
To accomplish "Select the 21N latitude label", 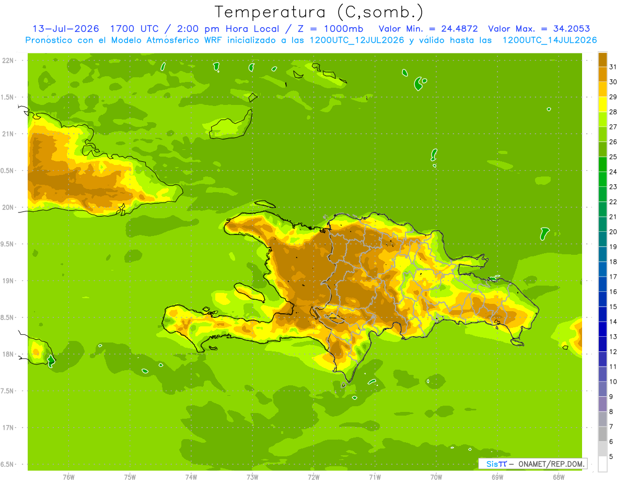I will pyautogui.click(x=8, y=134).
